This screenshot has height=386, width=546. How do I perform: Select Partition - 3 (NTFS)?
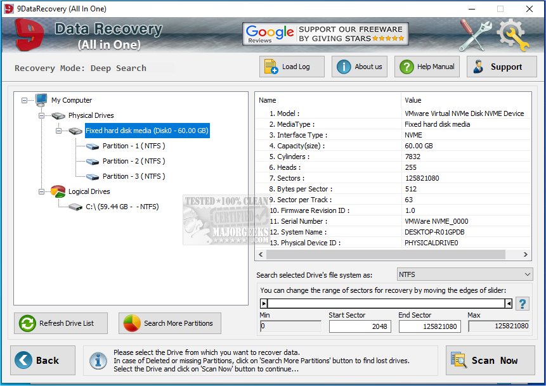tap(134, 176)
